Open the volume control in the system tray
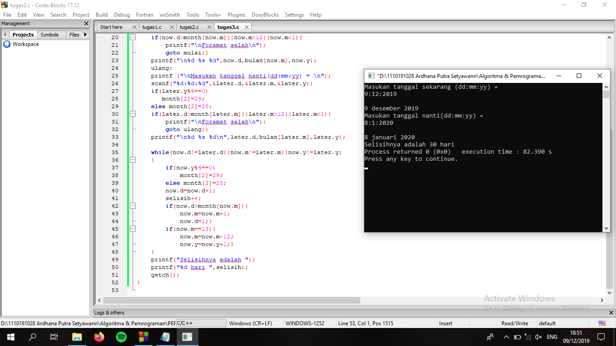The width and height of the screenshot is (616, 346). click(538, 337)
